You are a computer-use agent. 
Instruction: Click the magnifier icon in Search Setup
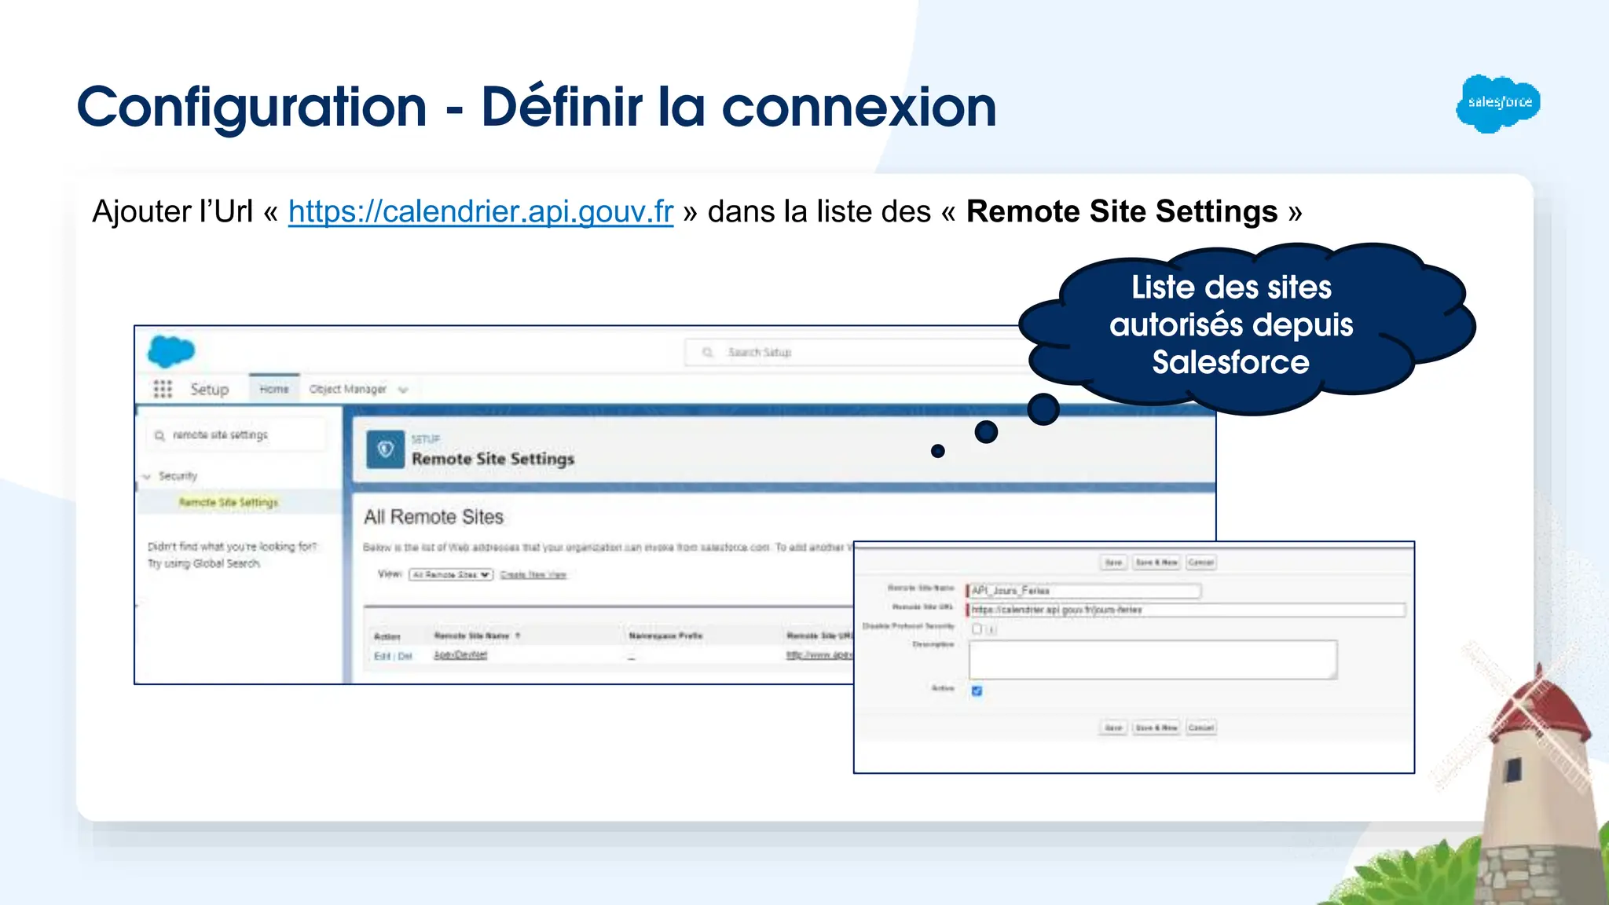(x=708, y=353)
